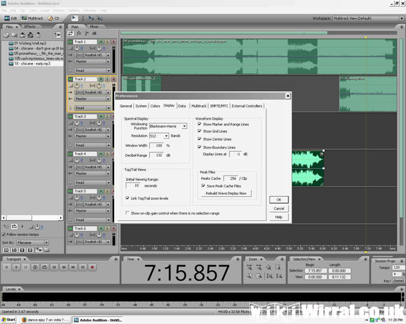Click the Import File icon in Files panel
Viewport: 406px width, 324px height.
tap(6, 35)
